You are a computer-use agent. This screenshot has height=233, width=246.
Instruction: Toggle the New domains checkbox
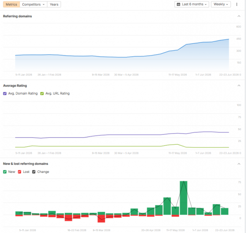[5, 172]
